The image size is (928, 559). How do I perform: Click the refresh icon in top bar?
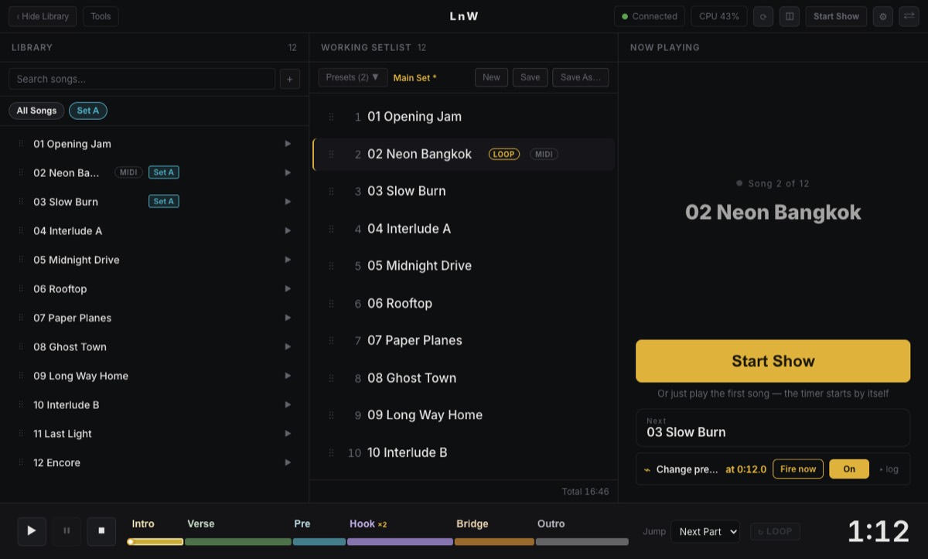(763, 16)
